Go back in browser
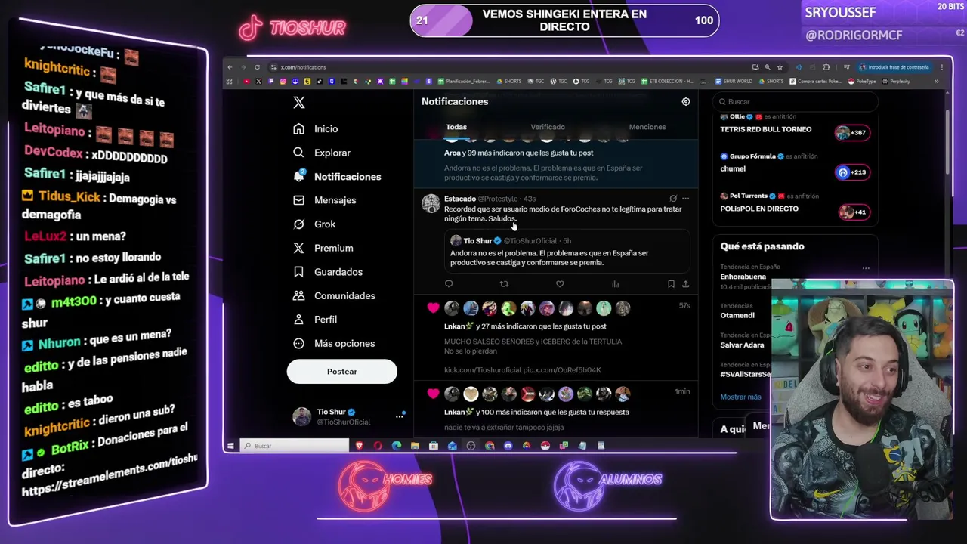The width and height of the screenshot is (967, 544). click(x=230, y=67)
